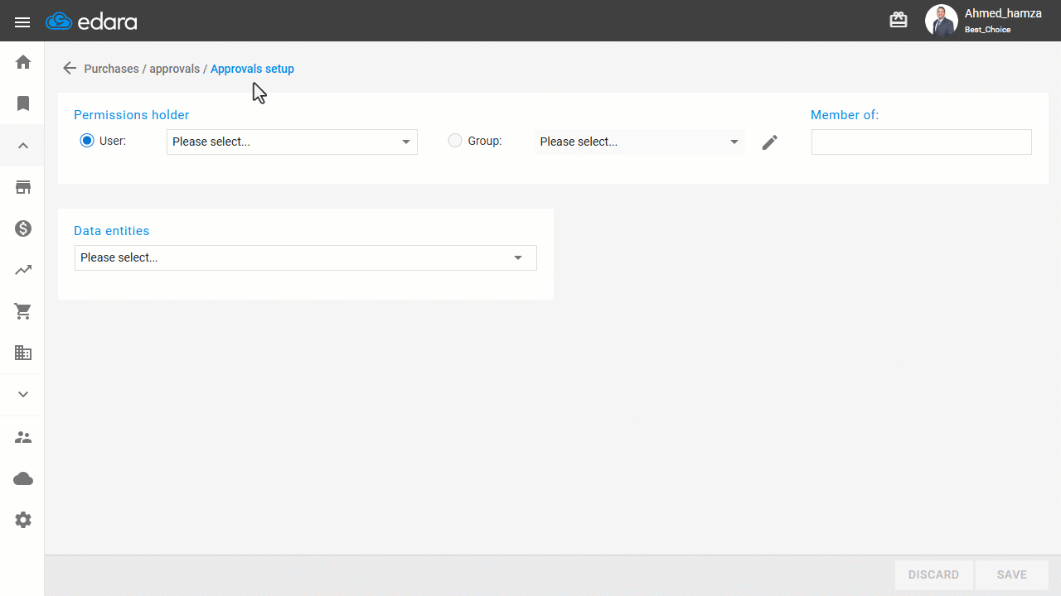Open the Group dropdown list
This screenshot has height=596, width=1061.
tap(639, 142)
